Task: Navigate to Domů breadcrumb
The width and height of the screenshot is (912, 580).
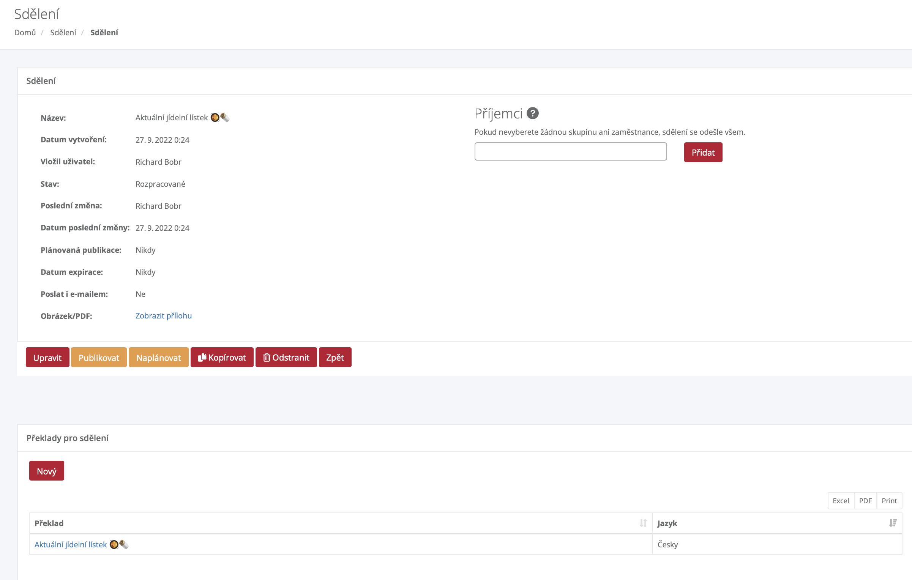Action: click(x=25, y=33)
